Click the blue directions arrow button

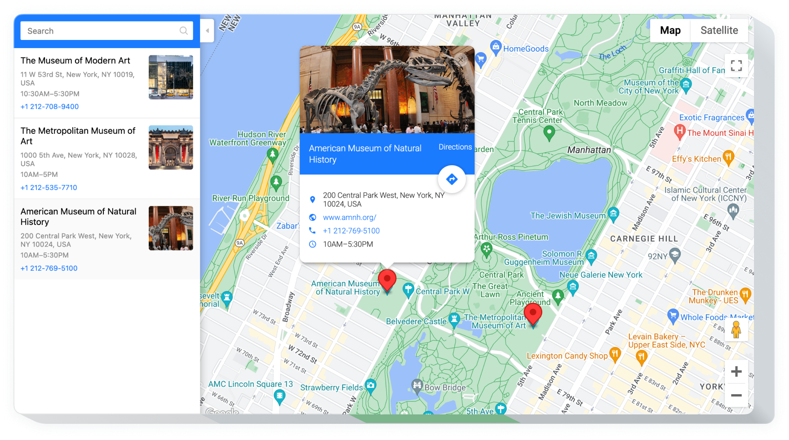452,179
